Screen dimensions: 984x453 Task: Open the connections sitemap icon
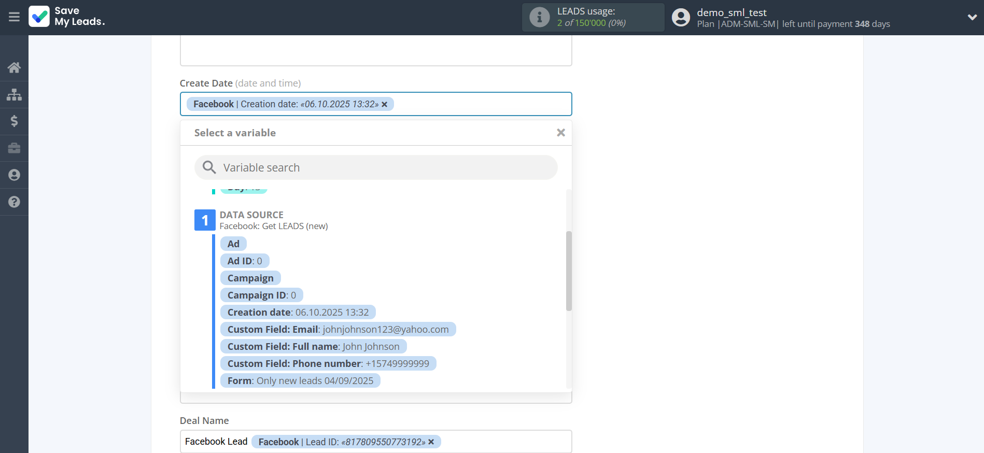14,94
